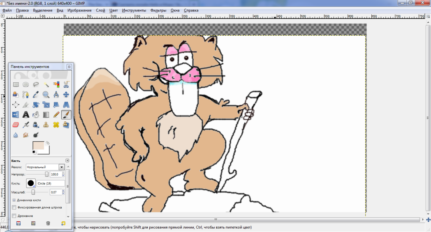
Task: Select the Align tool
Action: [16, 105]
